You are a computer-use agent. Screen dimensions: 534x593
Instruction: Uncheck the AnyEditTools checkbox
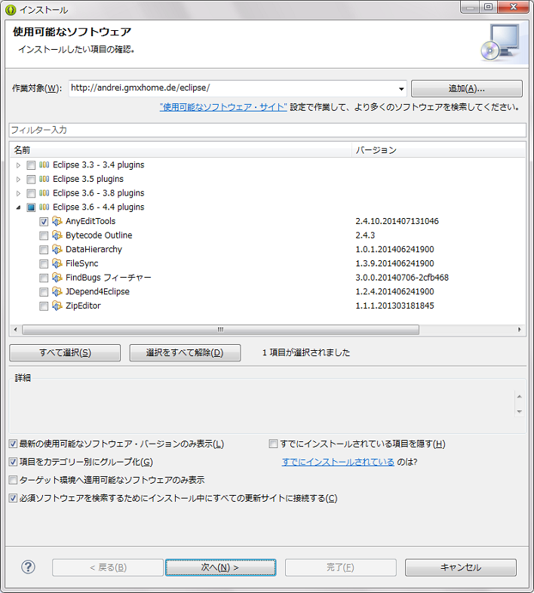click(x=44, y=222)
